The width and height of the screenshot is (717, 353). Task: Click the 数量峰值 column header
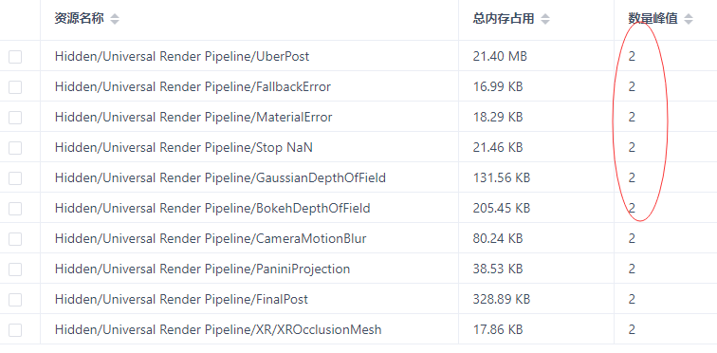point(653,19)
